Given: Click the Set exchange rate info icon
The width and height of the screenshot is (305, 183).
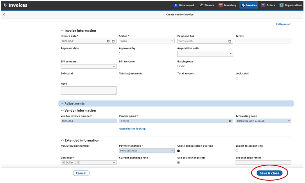Looking at the screenshot, I should [x=260, y=158].
